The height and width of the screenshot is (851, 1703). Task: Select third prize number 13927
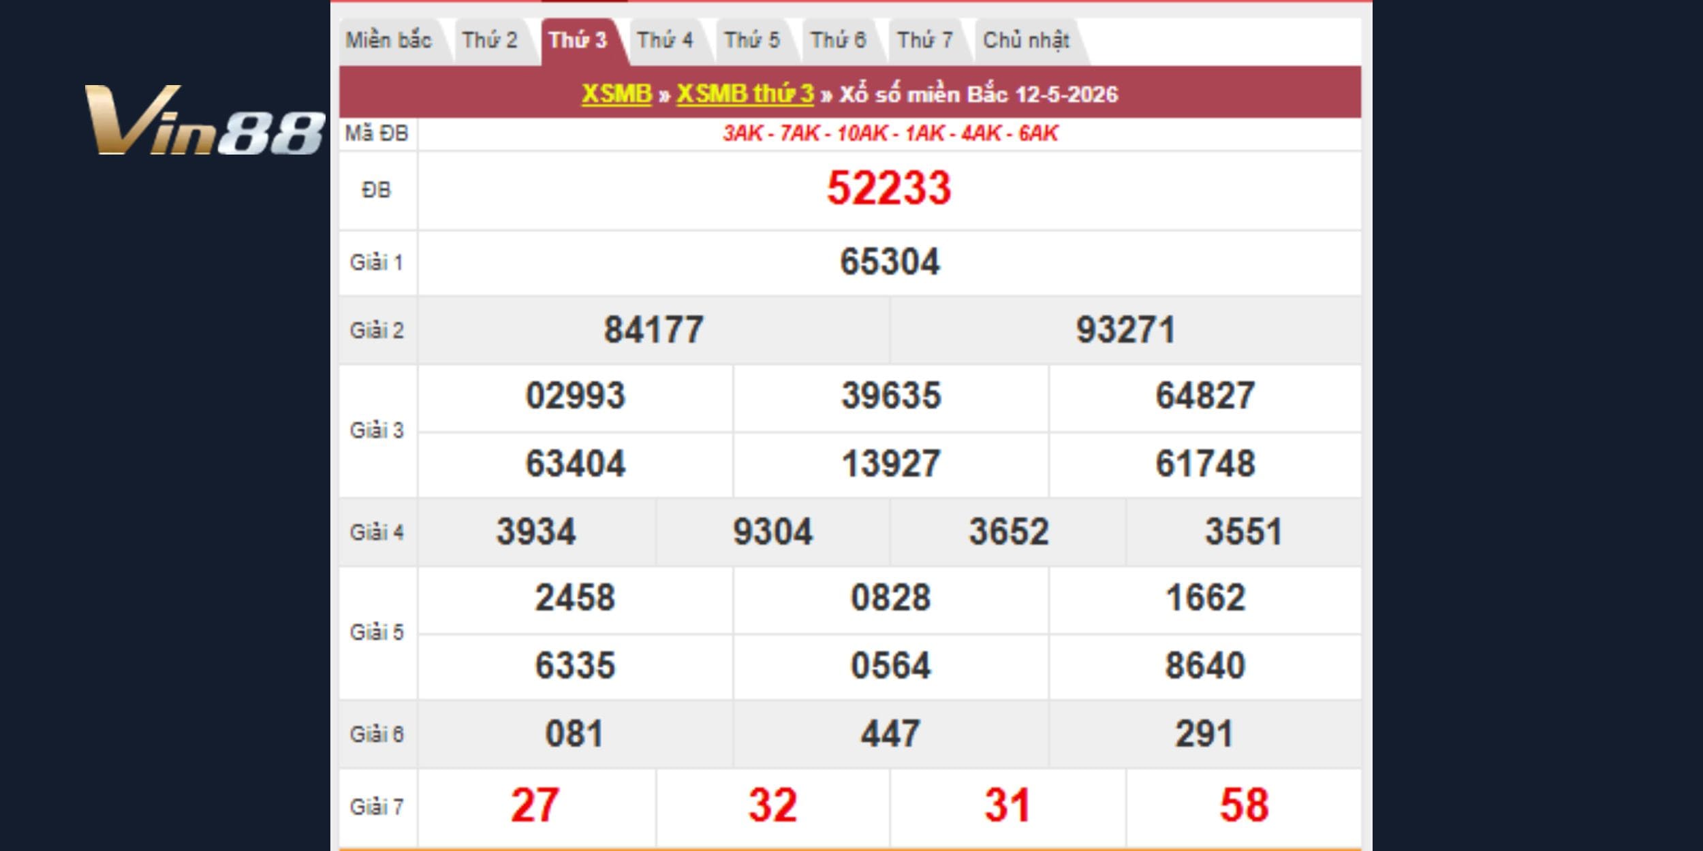pos(891,464)
